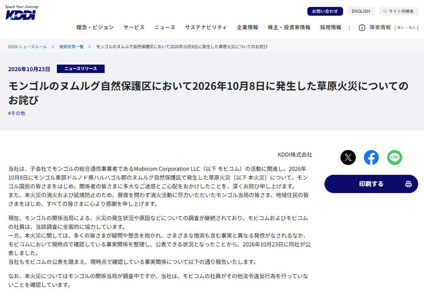Click the KDDI logo
This screenshot has width=424, height=300.
(x=22, y=12)
